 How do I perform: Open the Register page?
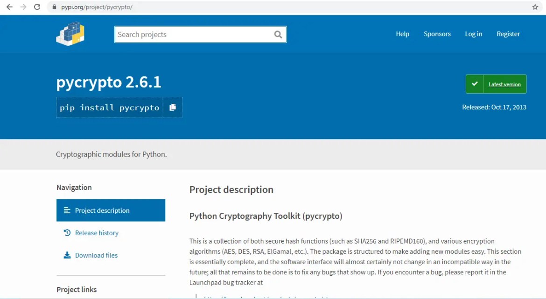[508, 34]
